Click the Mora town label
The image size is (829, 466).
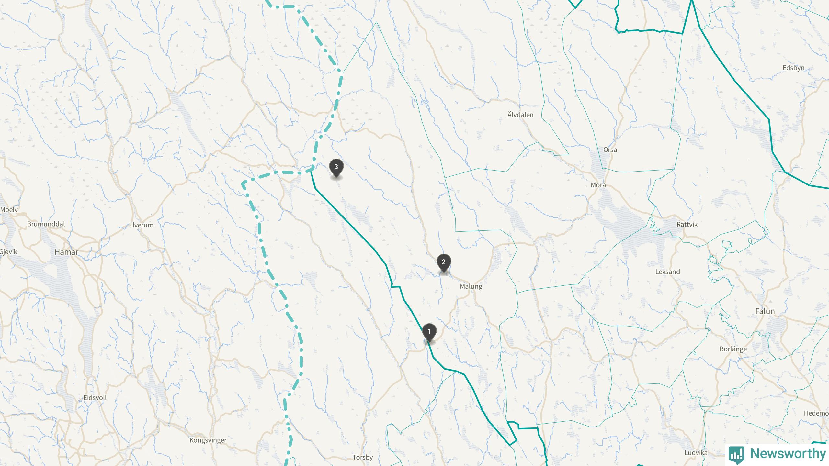point(598,185)
